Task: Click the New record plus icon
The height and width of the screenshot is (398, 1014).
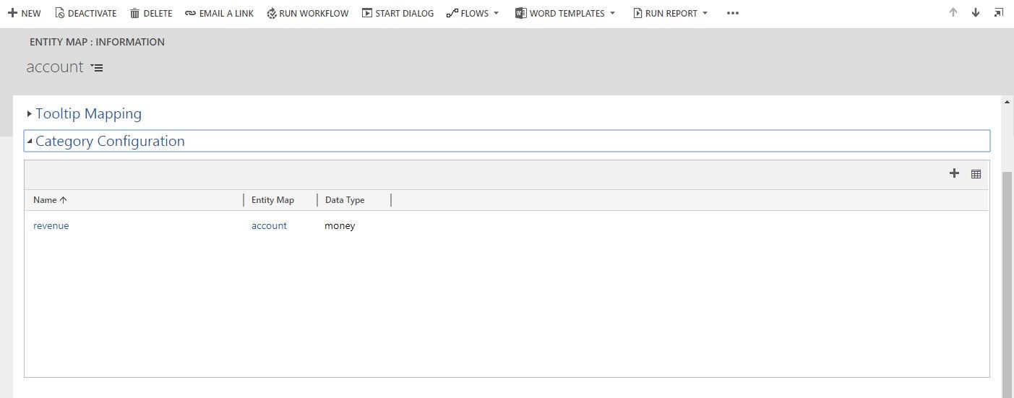Action: pos(12,13)
